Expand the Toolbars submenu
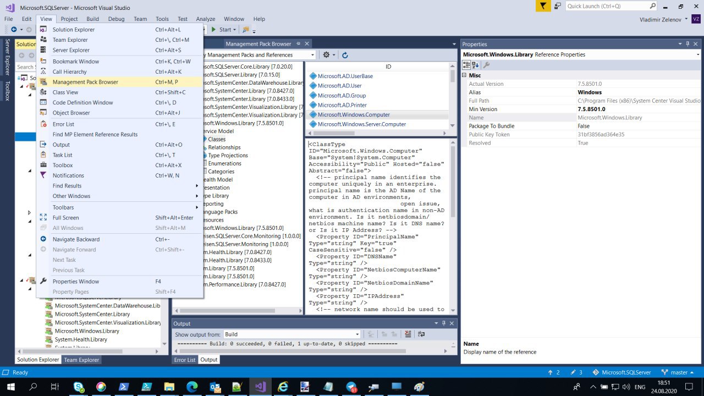 click(119, 207)
